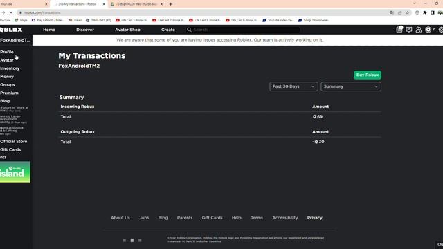Open Blog in left sidebar
443x249 pixels.
click(x=5, y=101)
